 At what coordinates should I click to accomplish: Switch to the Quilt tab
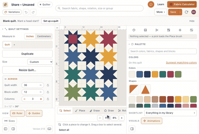[x=7, y=45]
